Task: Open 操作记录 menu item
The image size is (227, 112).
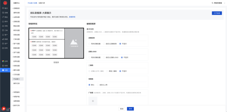Action: (16, 83)
